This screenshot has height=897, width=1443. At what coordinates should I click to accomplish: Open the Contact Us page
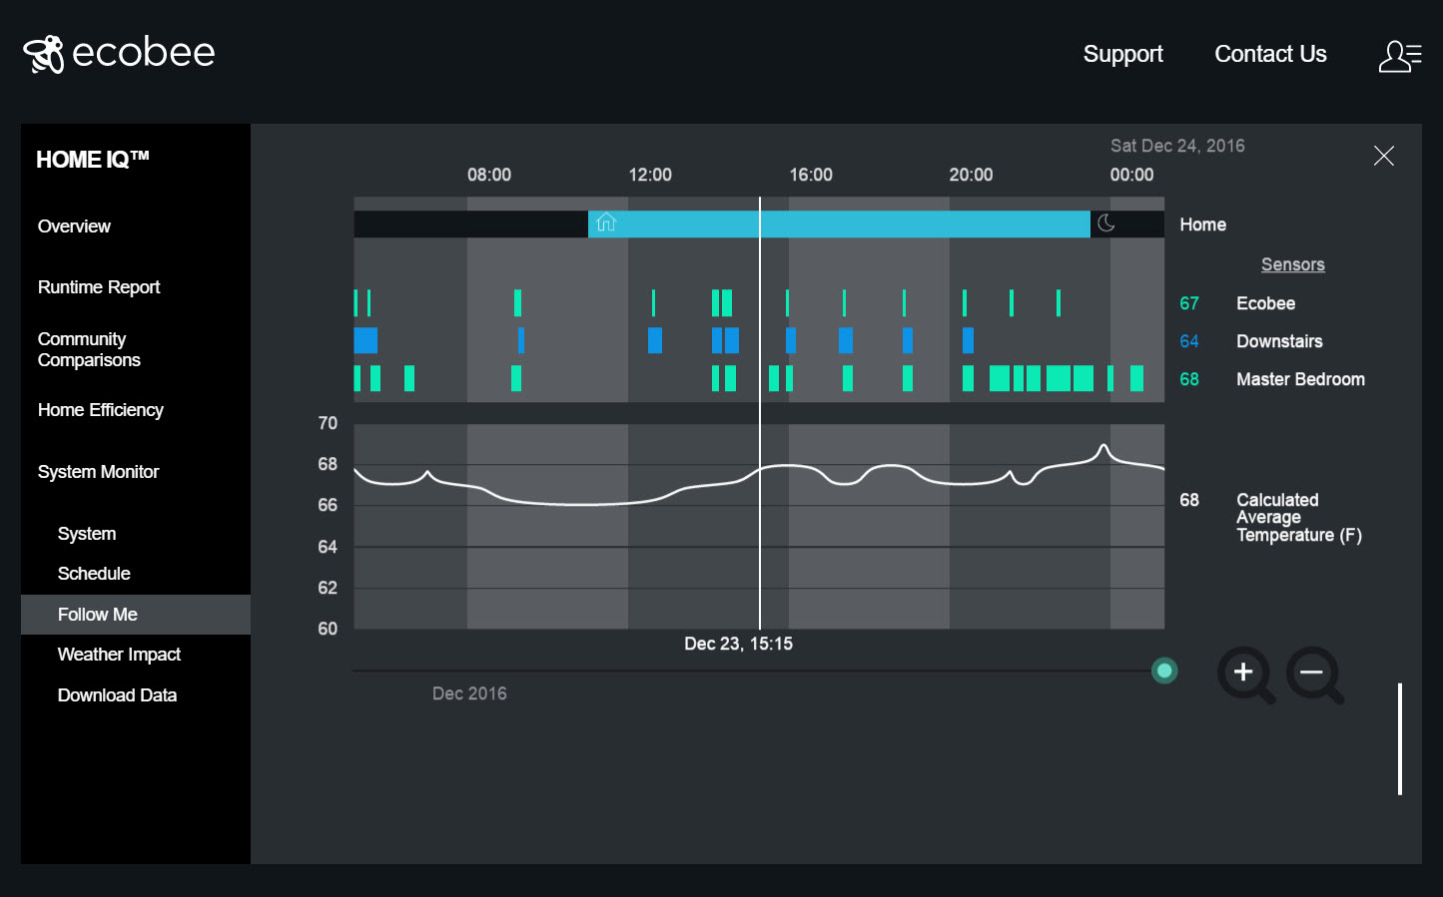1270,54
